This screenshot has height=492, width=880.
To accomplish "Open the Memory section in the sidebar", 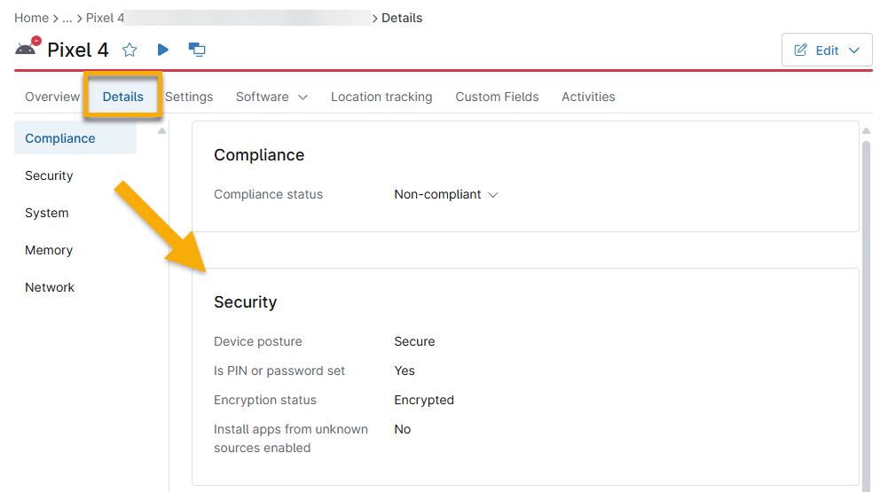I will point(49,250).
